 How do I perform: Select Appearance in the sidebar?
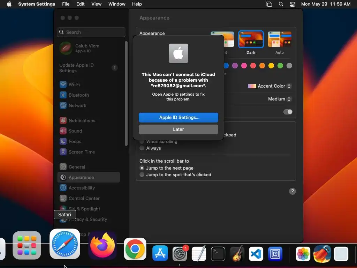(x=89, y=177)
